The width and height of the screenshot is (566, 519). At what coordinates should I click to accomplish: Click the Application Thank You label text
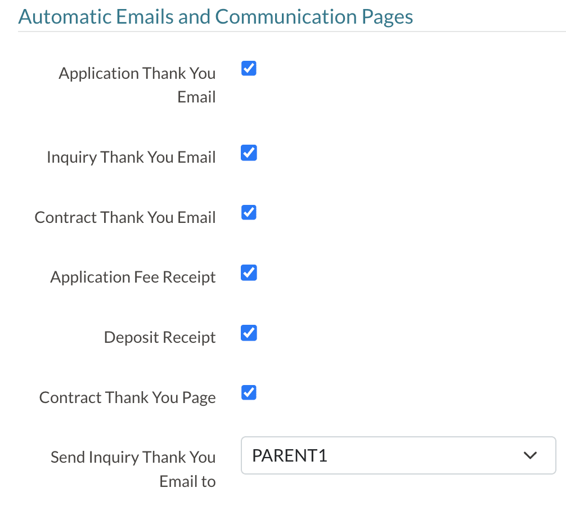tap(137, 73)
